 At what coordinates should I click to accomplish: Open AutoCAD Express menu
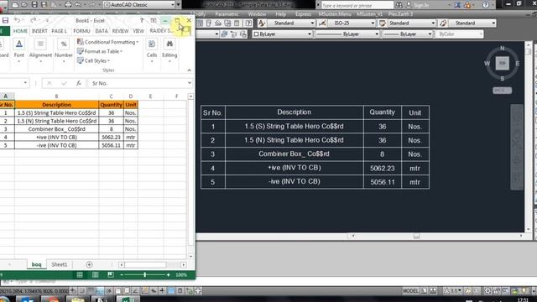tap(303, 14)
